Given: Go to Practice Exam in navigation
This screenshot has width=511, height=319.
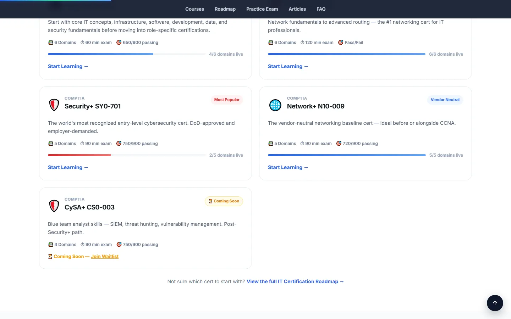Looking at the screenshot, I should (262, 9).
